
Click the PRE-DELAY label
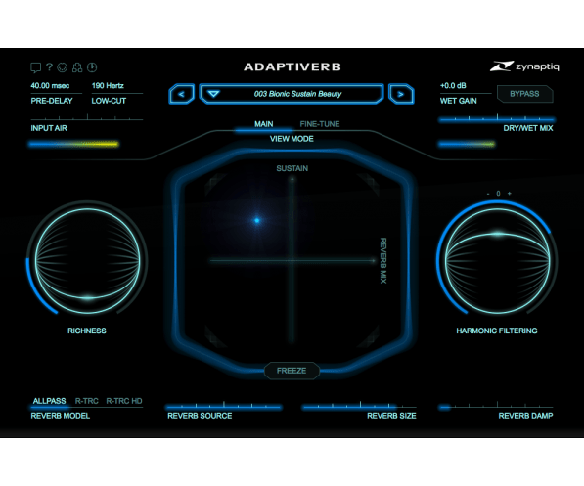pyautogui.click(x=52, y=101)
